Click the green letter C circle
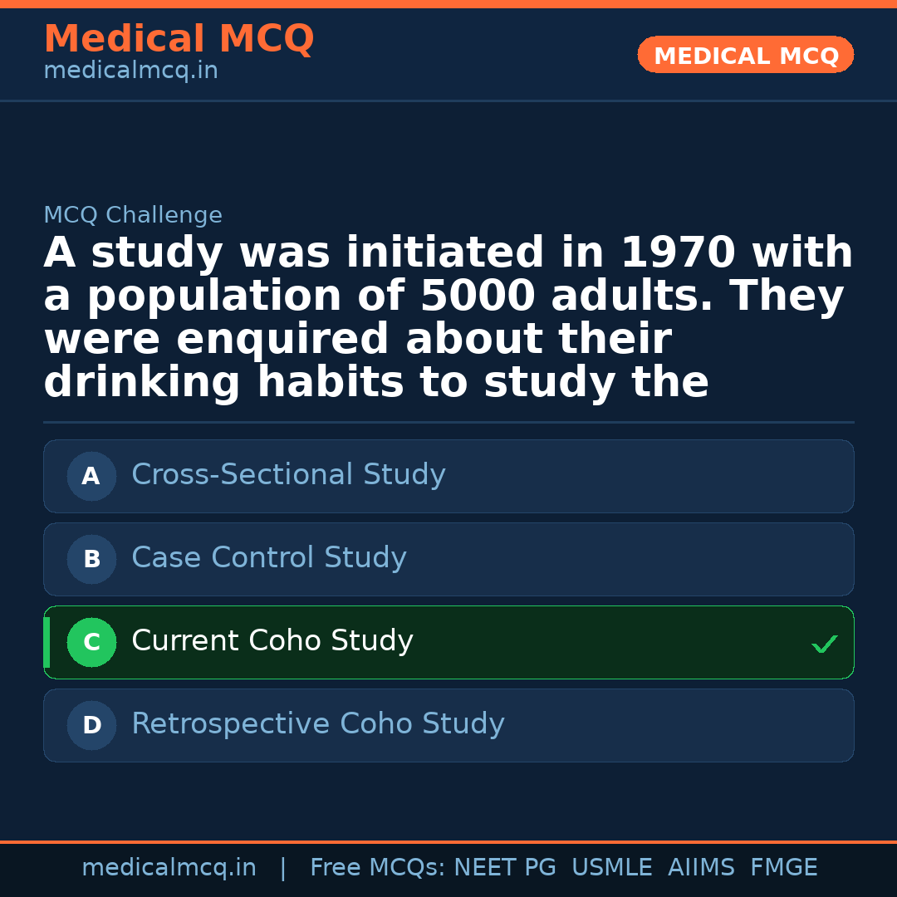This screenshot has width=897, height=897. point(91,643)
